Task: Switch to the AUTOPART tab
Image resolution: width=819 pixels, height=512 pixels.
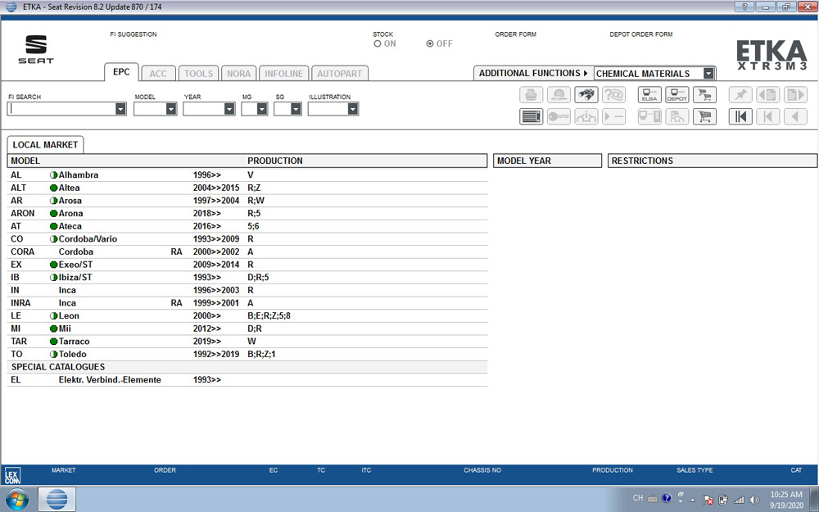Action: tap(340, 74)
